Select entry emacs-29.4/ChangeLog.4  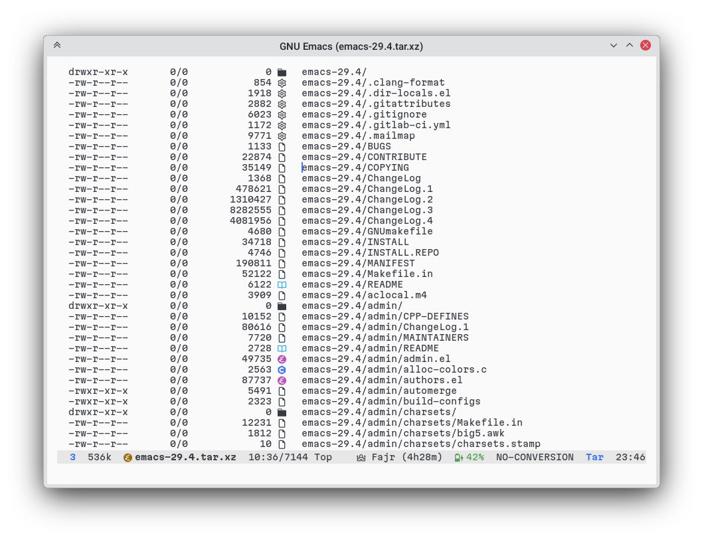[x=367, y=221]
